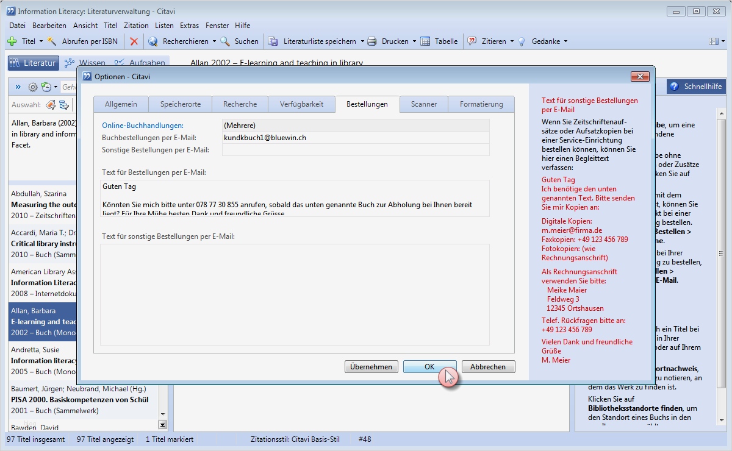
Task: Open the Zitation menu
Action: click(136, 26)
